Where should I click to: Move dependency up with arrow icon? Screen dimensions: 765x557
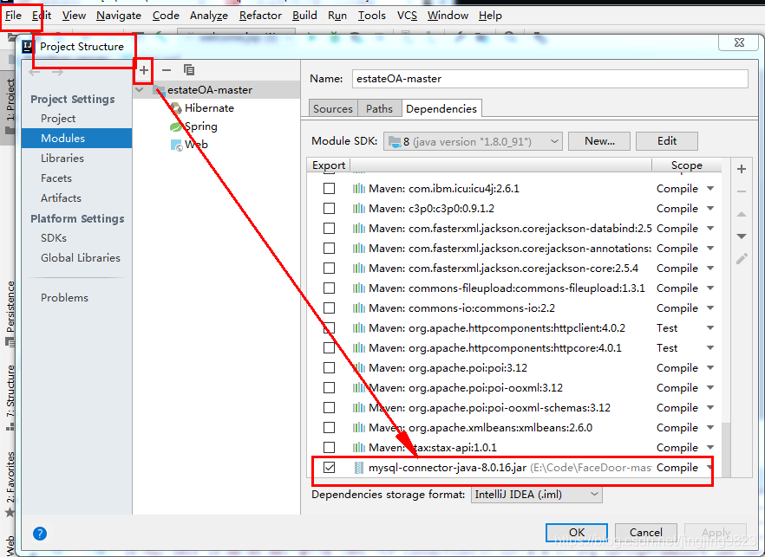click(742, 214)
